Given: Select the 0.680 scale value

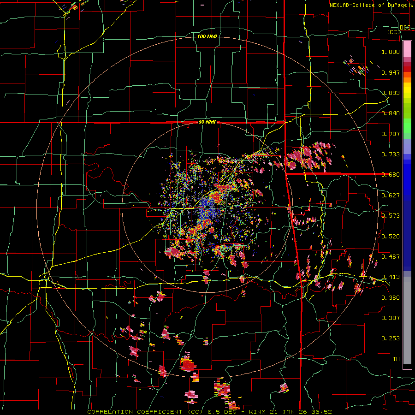Looking at the screenshot, I should click(x=391, y=175).
